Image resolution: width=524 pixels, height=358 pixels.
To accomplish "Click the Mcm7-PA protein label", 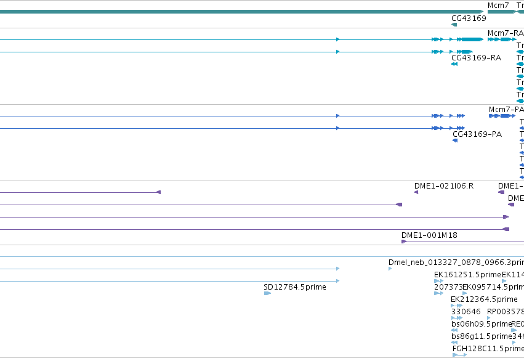I will pyautogui.click(x=506, y=110).
